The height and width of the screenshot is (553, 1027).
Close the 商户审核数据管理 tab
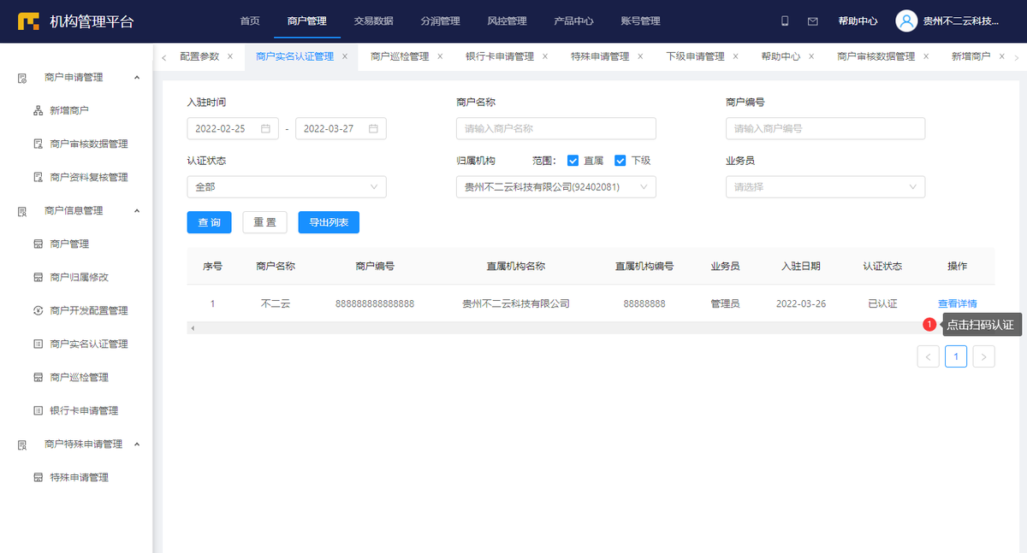[926, 56]
